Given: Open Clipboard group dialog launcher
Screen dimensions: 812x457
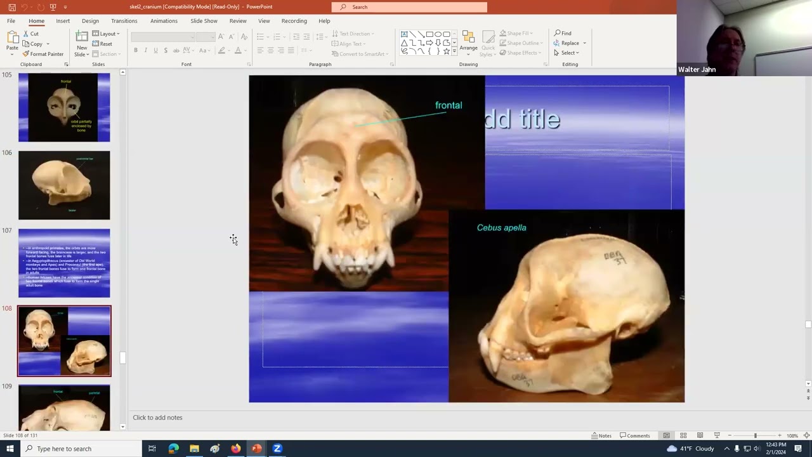Looking at the screenshot, I should click(66, 64).
